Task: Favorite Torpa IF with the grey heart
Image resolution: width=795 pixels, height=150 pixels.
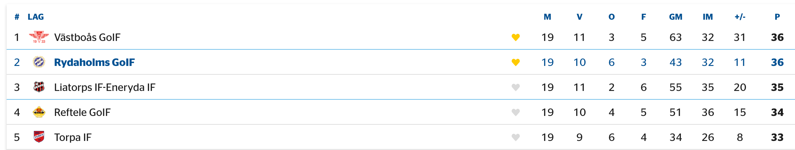Action: point(516,137)
